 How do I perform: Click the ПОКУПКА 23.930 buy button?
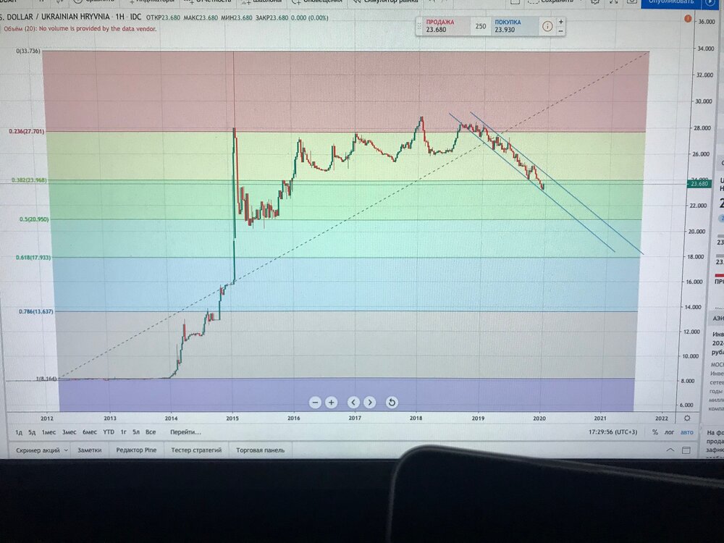514,26
